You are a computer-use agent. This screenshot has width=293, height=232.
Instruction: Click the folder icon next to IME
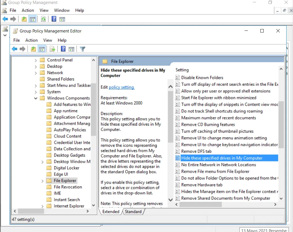tap(49, 193)
